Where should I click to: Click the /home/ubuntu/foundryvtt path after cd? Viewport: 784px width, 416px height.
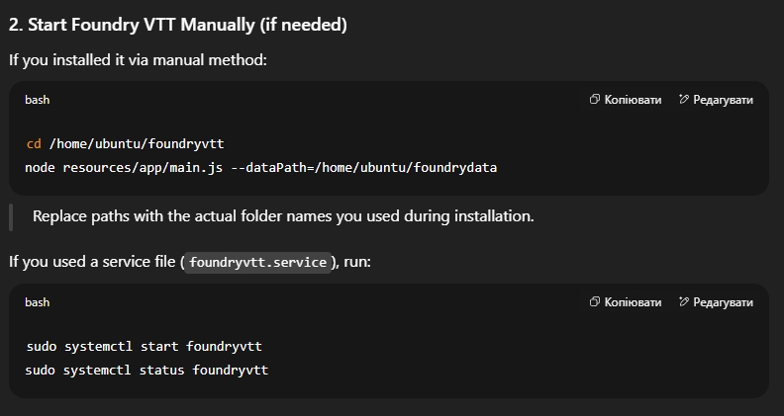(x=137, y=144)
